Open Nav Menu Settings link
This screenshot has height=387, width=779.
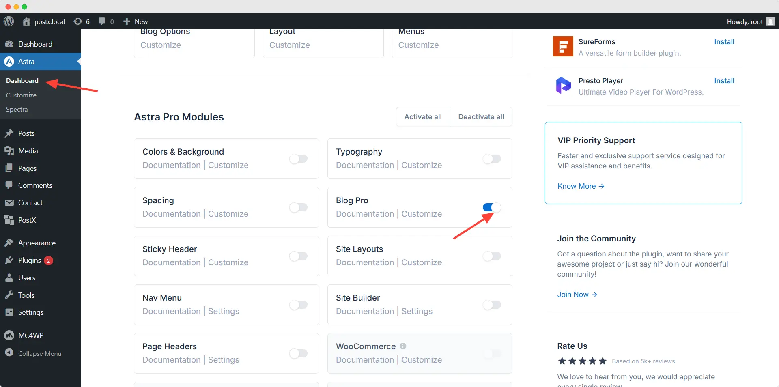click(224, 311)
